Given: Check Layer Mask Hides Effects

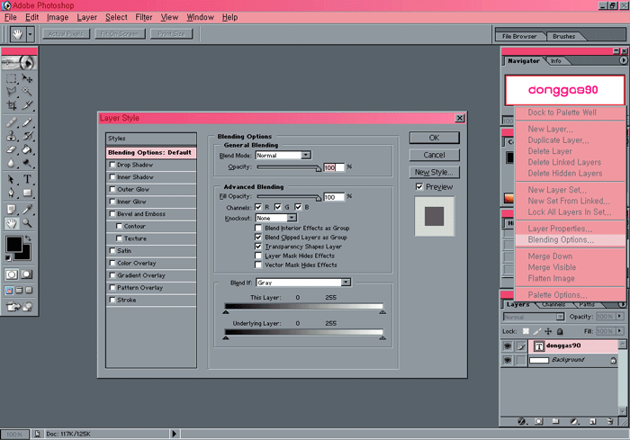Looking at the screenshot, I should point(258,256).
